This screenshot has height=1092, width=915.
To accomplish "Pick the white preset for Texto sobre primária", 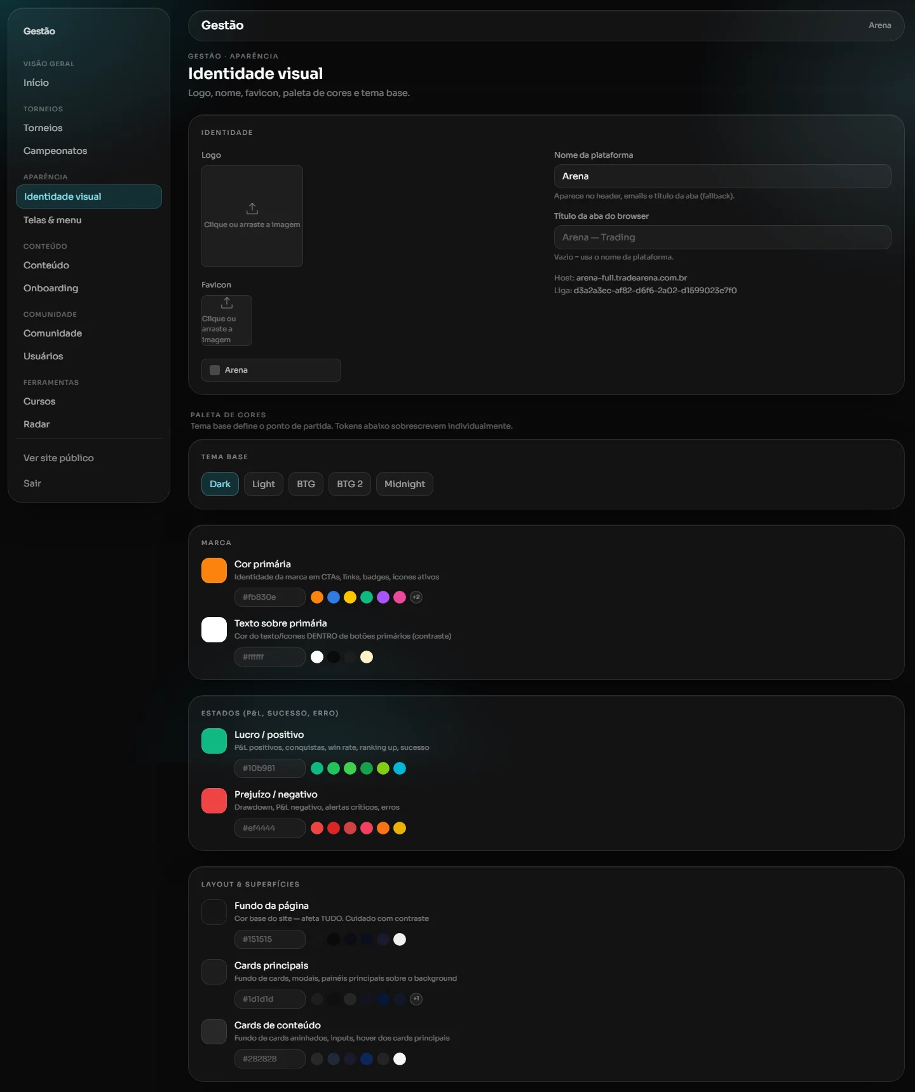I will point(317,657).
